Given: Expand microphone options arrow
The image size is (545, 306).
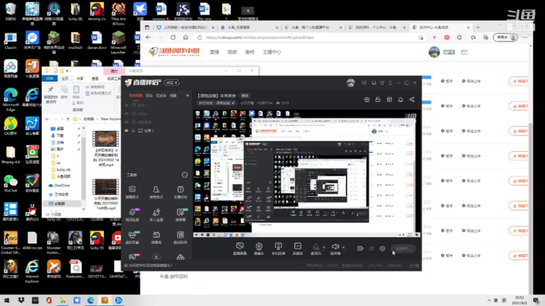Looking at the screenshot, I should point(324,248).
